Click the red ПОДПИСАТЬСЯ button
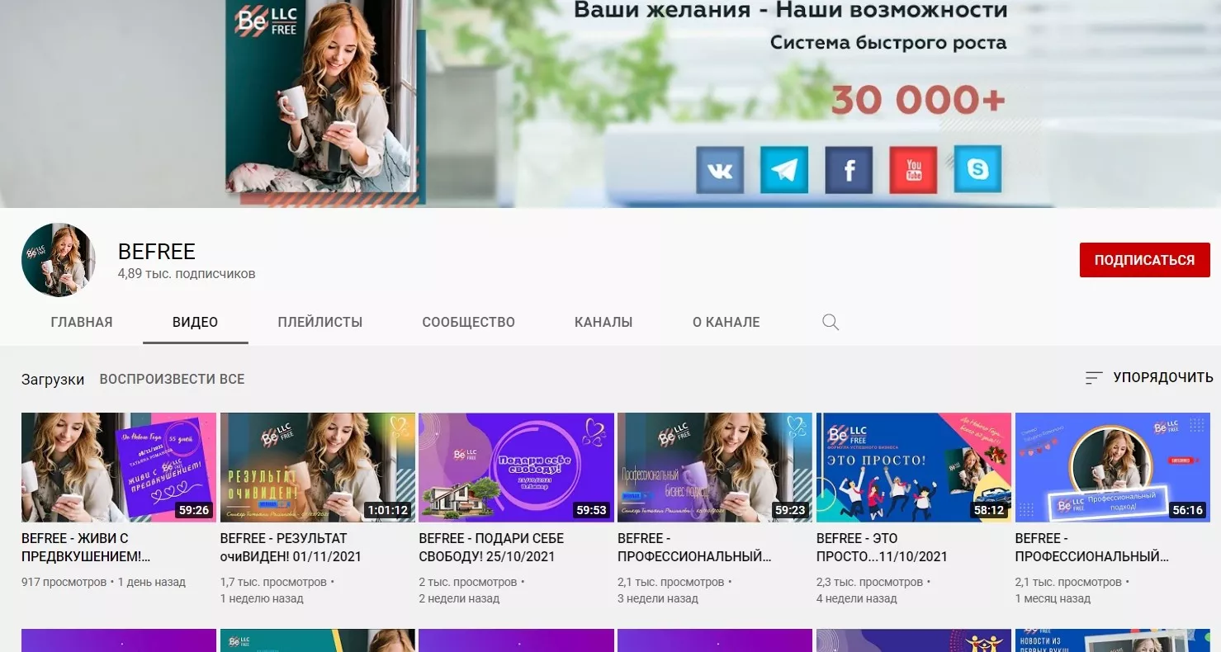 (1144, 260)
